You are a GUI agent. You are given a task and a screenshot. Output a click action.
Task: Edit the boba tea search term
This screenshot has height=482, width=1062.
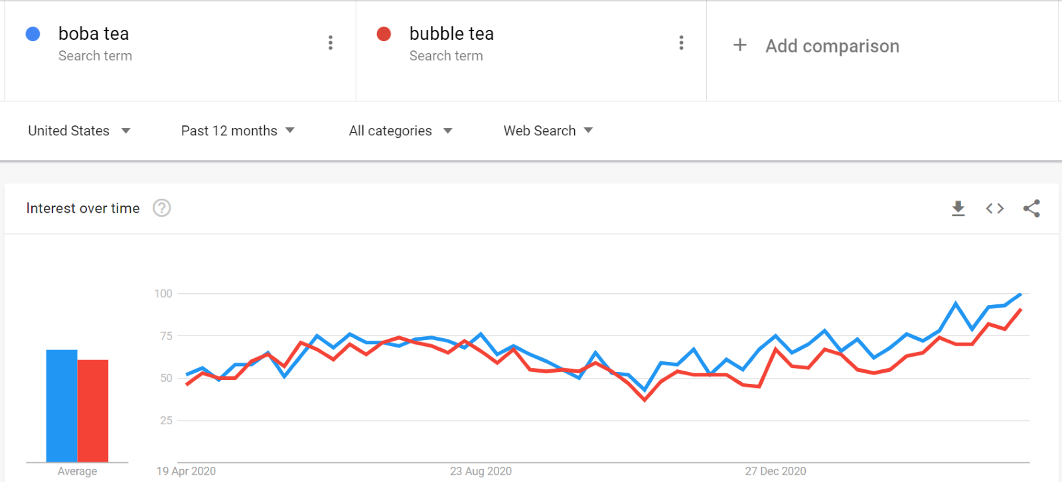94,34
